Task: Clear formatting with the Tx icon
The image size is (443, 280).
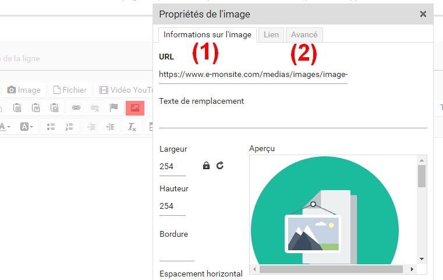Action: 132,127
